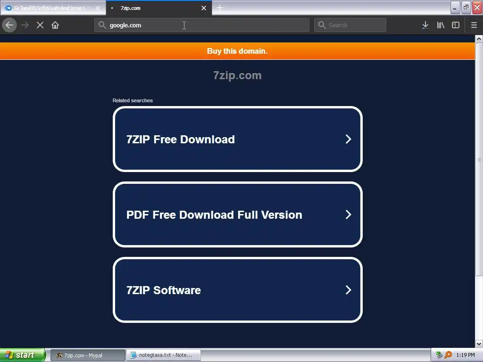Viewport: 483px width, 362px height.
Task: Open the Library bookshelf icon
Action: click(441, 25)
